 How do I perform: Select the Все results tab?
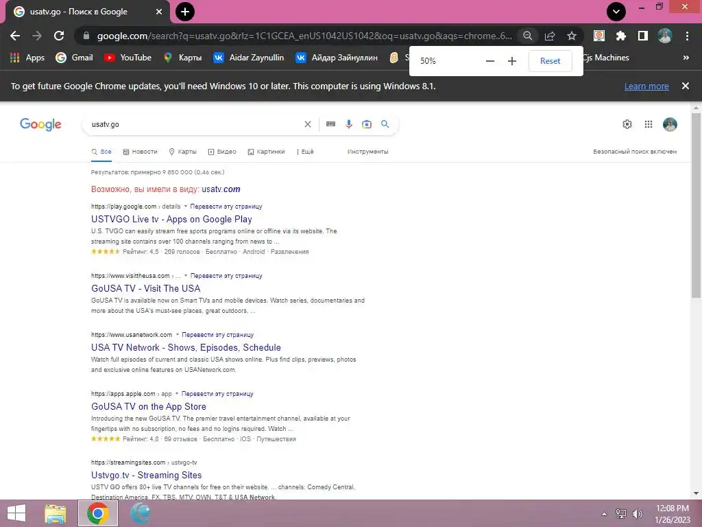tap(101, 152)
